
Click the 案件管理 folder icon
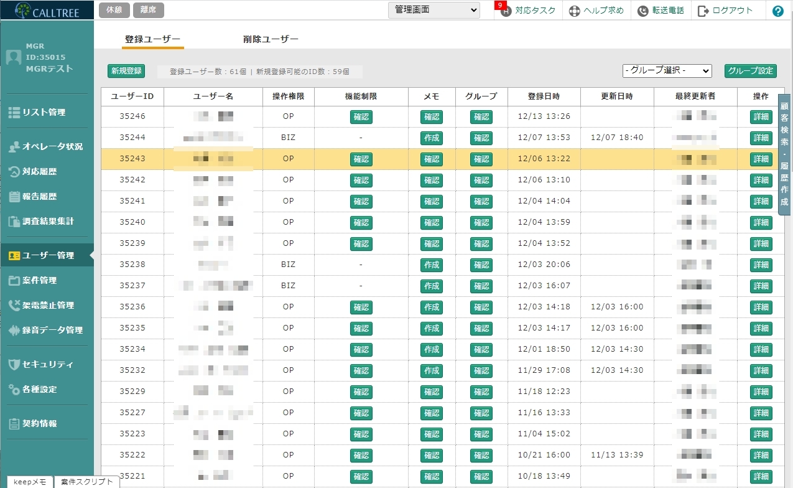pyautogui.click(x=14, y=281)
